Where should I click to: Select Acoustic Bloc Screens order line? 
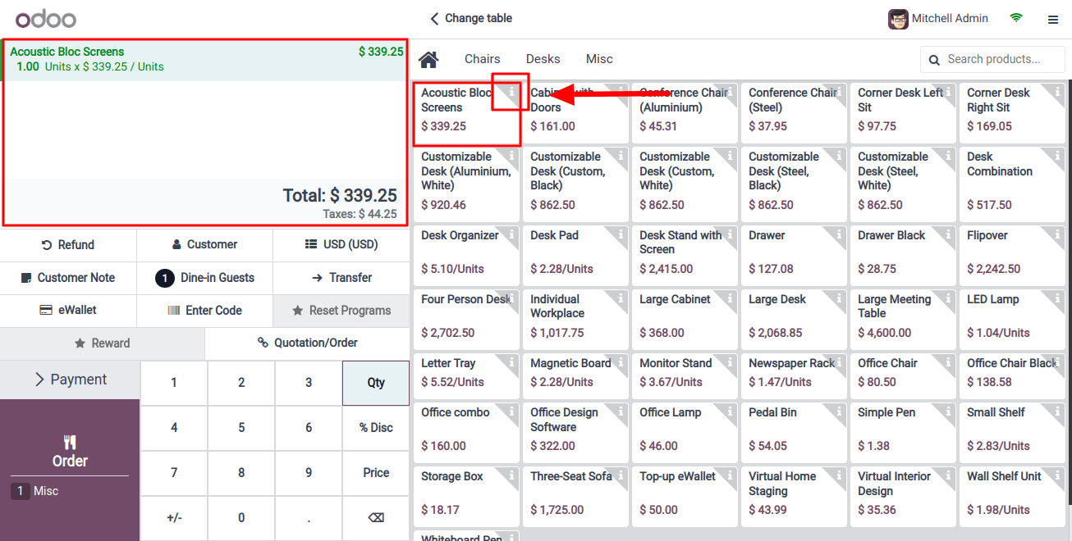[205, 59]
